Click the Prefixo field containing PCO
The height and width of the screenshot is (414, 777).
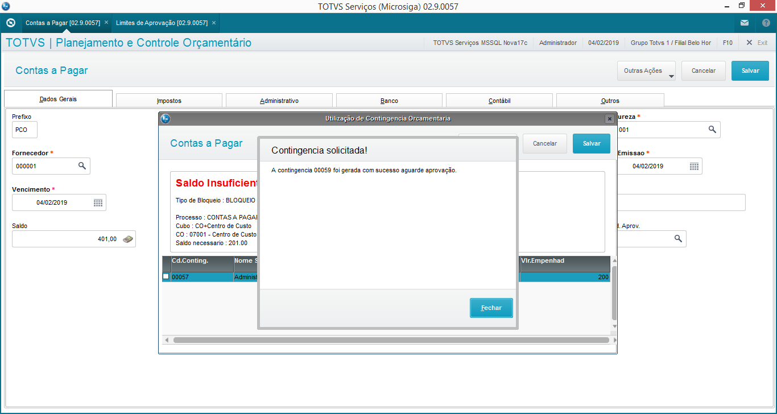pos(24,130)
